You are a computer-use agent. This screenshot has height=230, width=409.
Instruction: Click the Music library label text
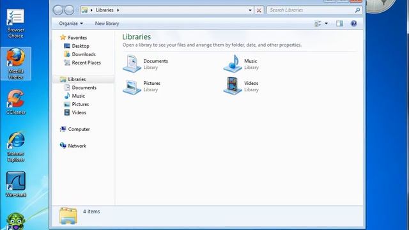point(251,61)
